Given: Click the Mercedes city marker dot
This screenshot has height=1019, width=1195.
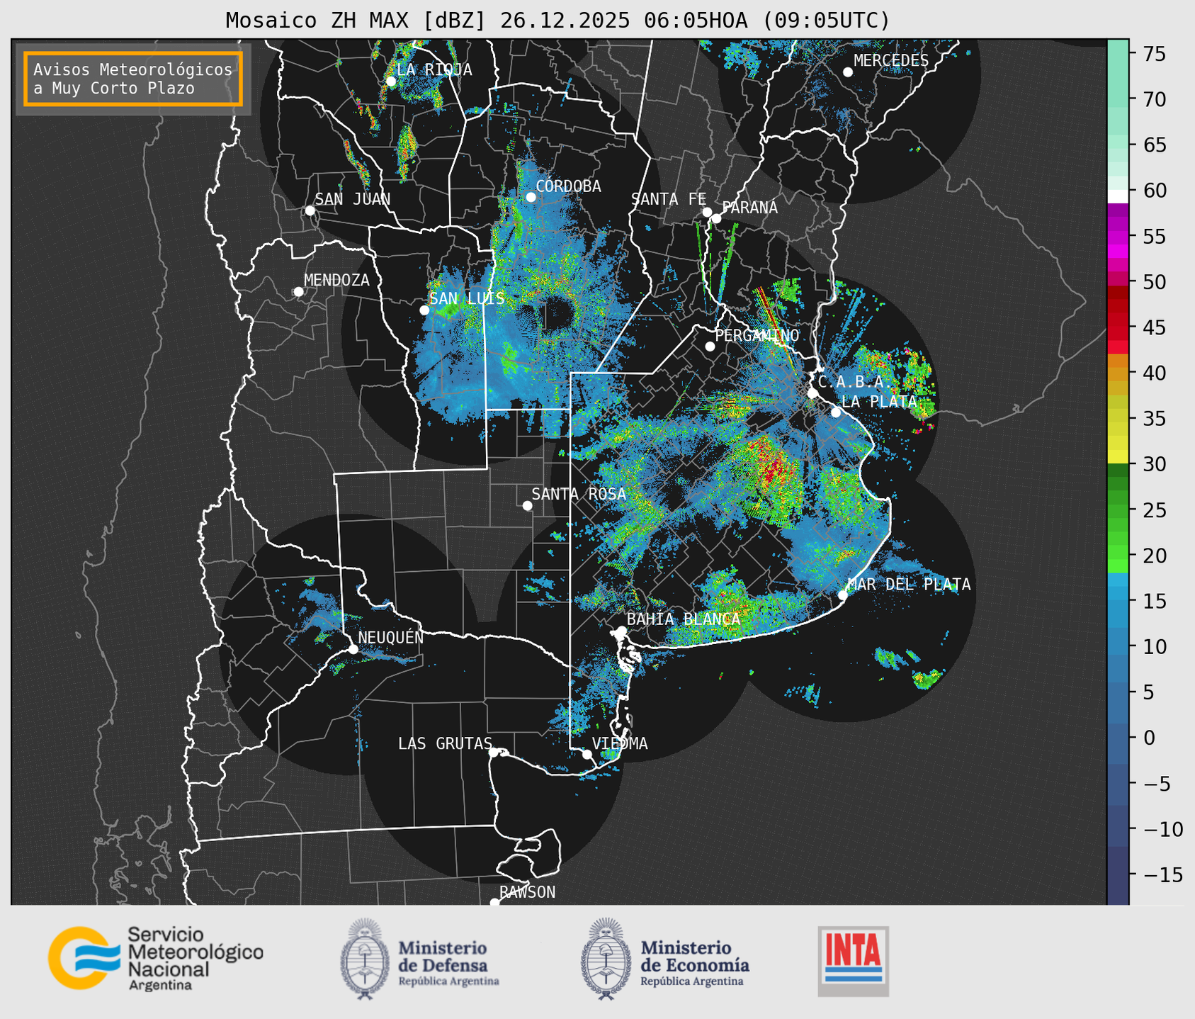Looking at the screenshot, I should 847,72.
